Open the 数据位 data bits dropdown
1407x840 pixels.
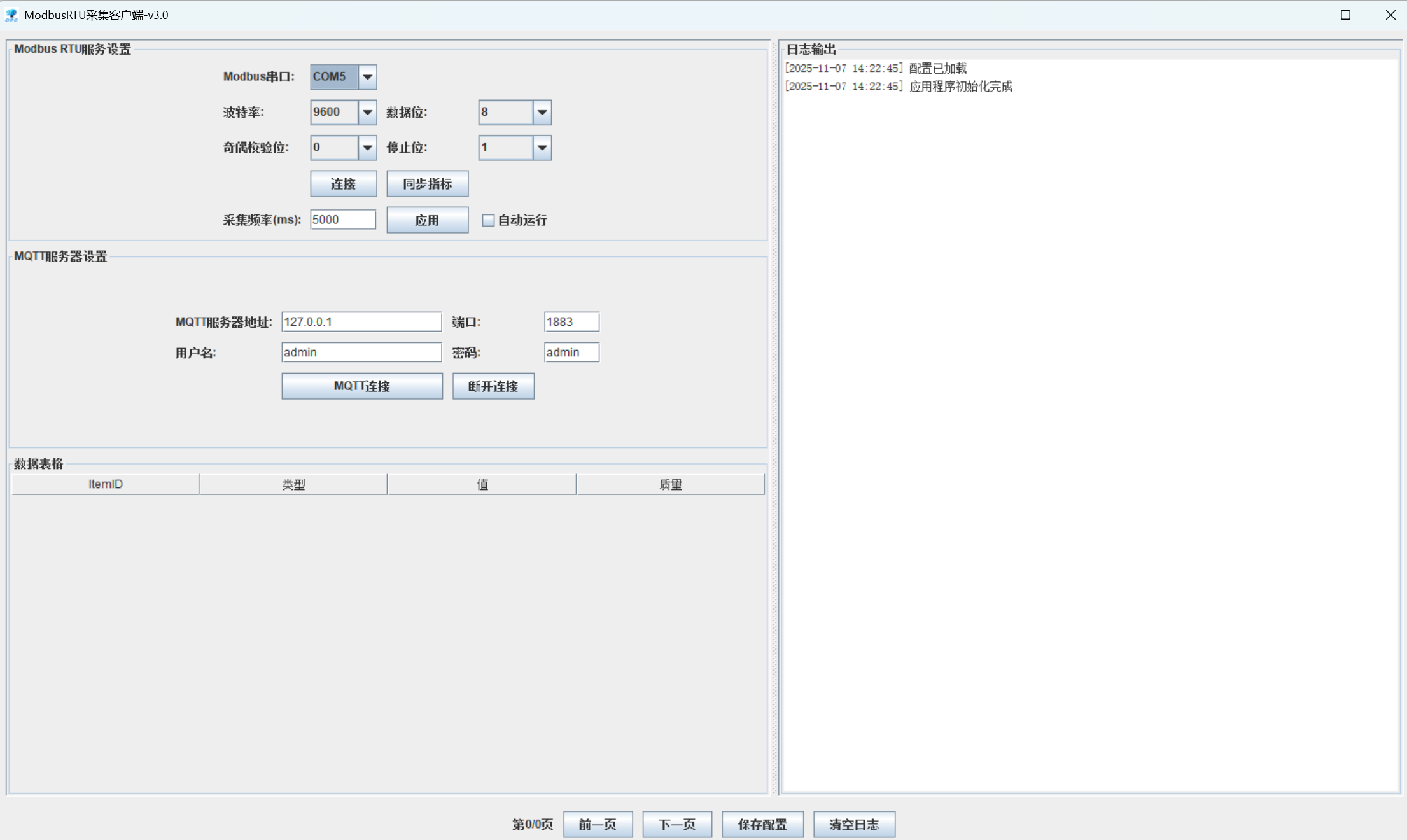pos(540,112)
